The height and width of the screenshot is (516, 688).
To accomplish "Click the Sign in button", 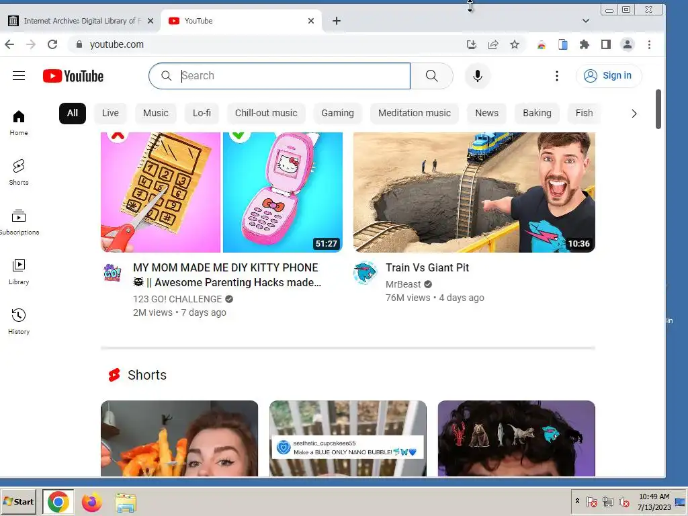I will (x=609, y=76).
